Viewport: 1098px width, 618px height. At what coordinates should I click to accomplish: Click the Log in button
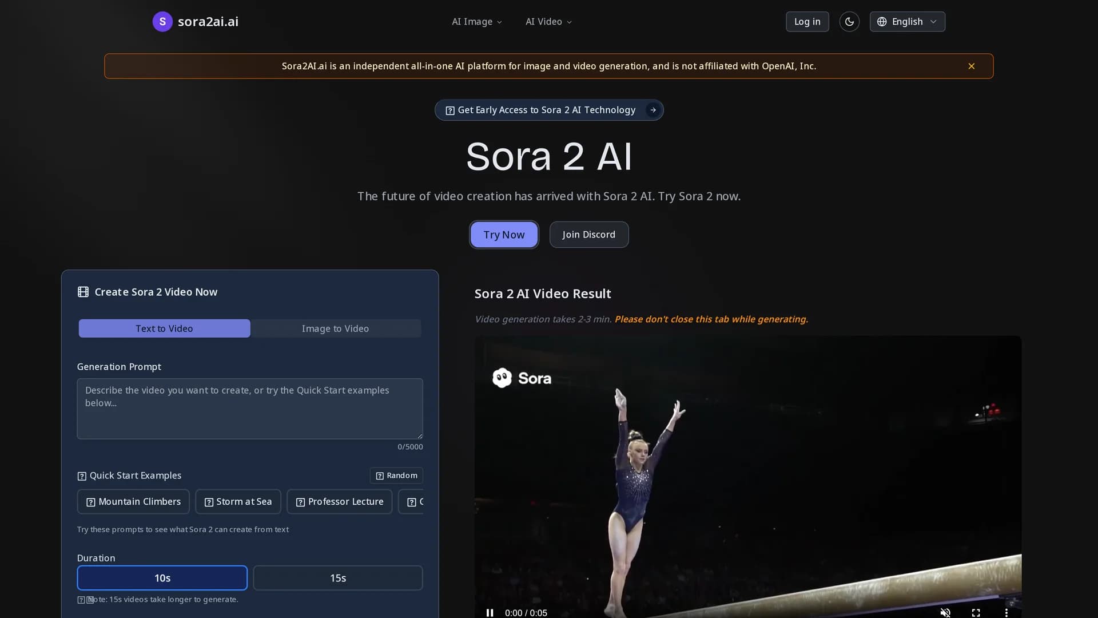tap(807, 22)
